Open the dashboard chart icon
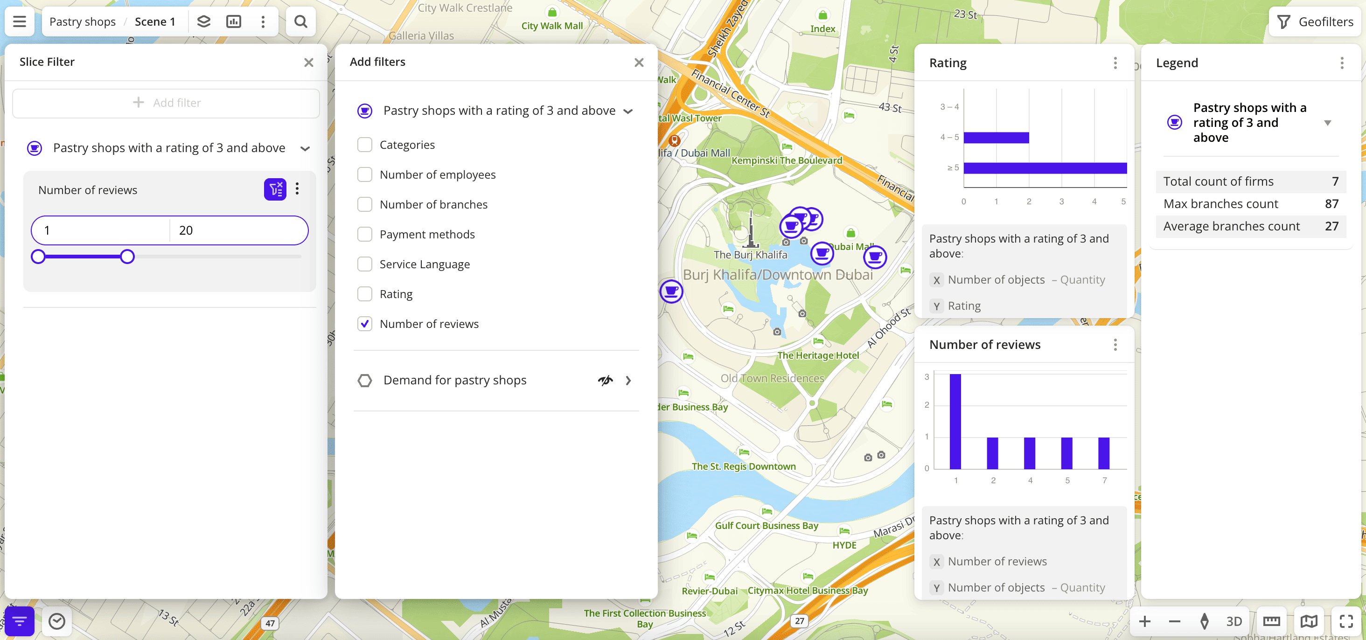This screenshot has height=640, width=1366. [233, 22]
